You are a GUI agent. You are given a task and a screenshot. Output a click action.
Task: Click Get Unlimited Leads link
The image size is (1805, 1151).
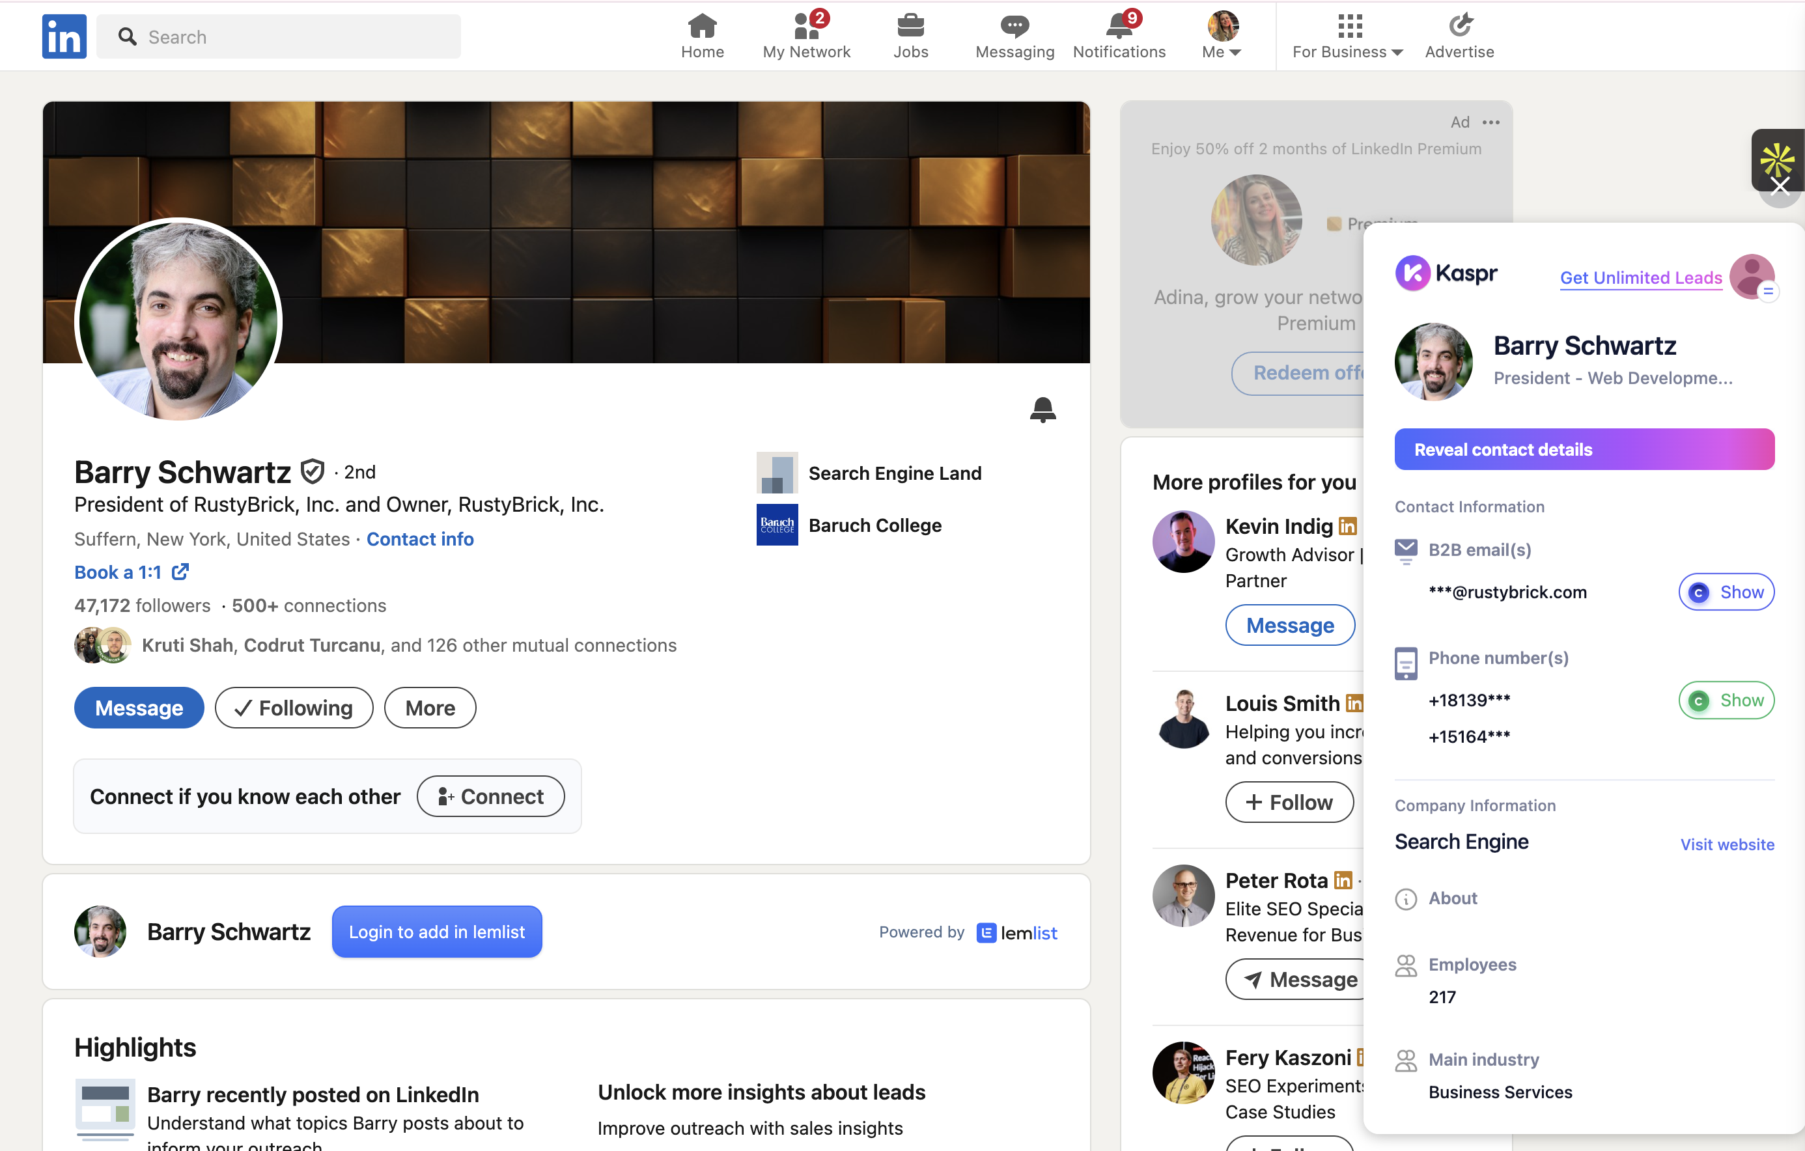1641,277
